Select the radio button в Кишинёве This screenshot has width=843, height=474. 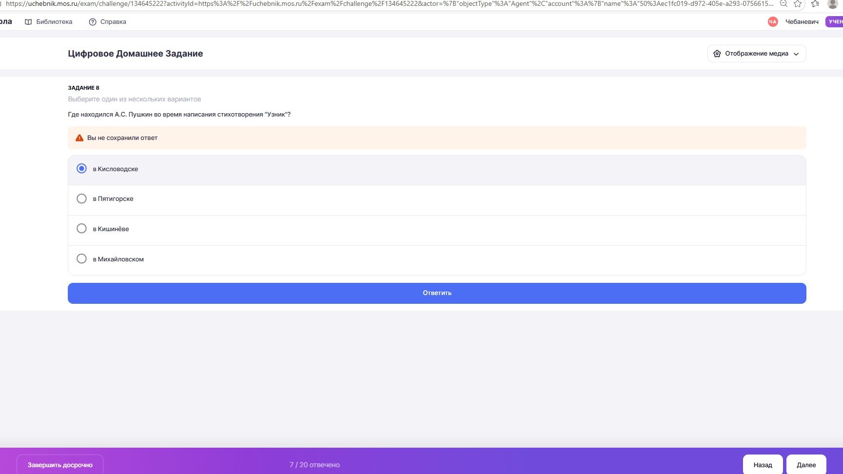coord(81,228)
